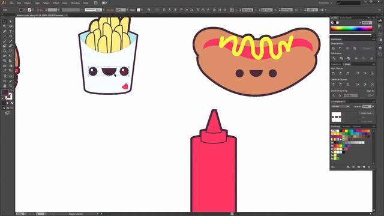This screenshot has width=384, height=216.
Task: Bring Stroke box to front in Tools panel
Action: (x=10, y=96)
